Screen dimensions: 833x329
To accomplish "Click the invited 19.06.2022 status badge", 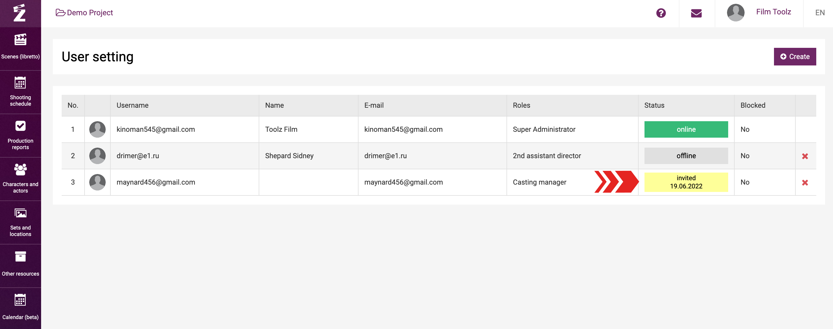I will (x=686, y=182).
